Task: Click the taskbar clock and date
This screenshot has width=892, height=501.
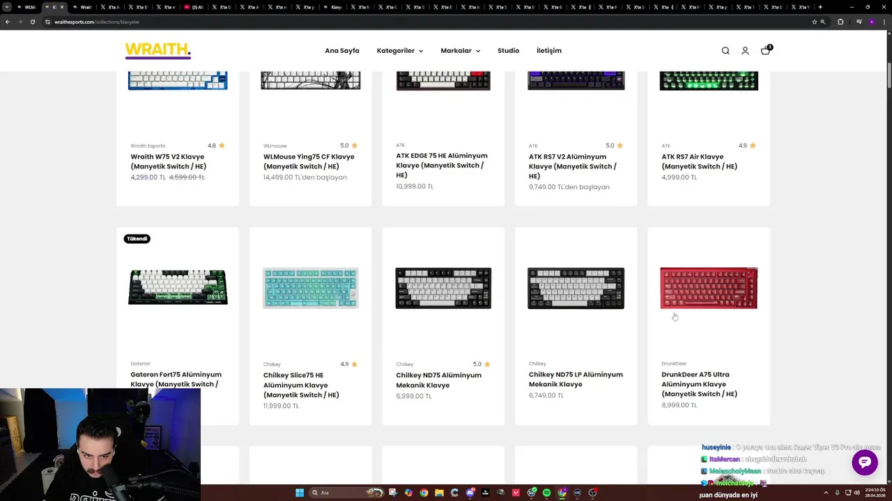Action: [875, 493]
